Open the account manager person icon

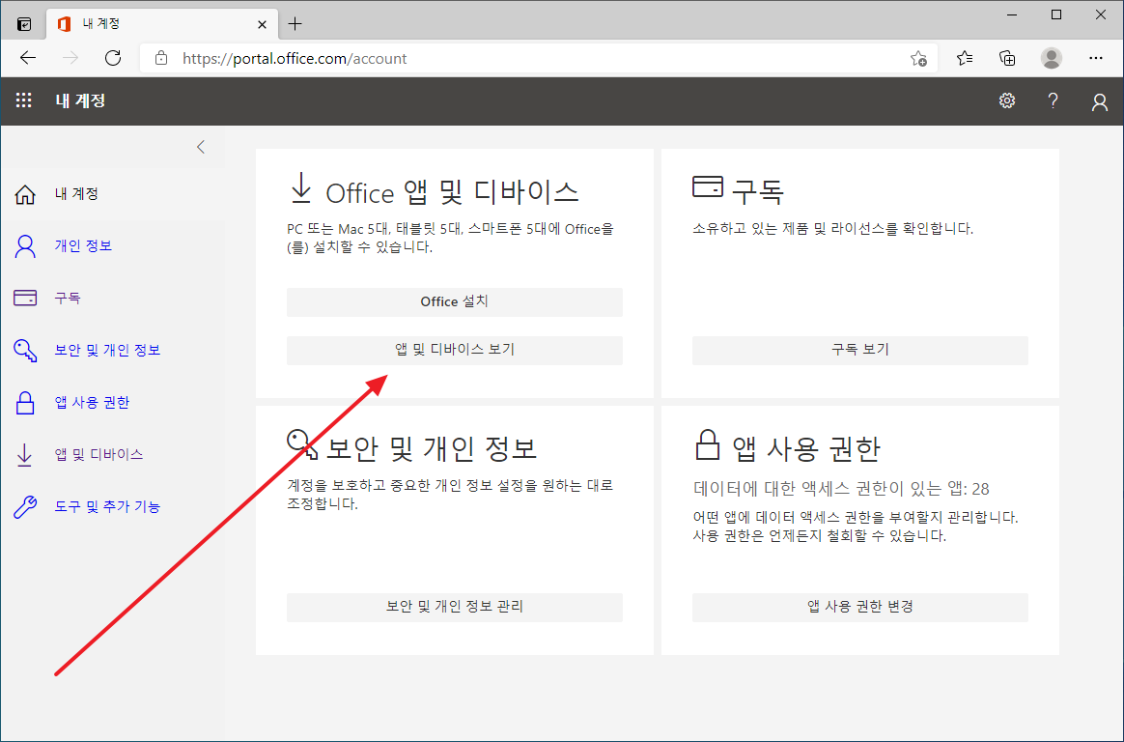(1099, 101)
